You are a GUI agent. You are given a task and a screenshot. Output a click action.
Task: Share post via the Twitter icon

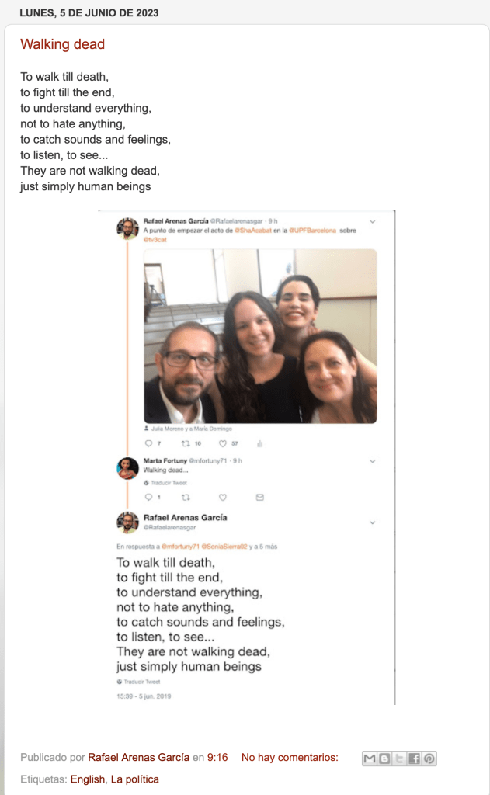(399, 758)
